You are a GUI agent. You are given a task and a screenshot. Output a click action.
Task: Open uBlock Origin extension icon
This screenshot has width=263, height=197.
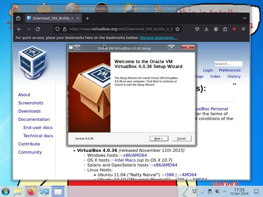click(234, 29)
